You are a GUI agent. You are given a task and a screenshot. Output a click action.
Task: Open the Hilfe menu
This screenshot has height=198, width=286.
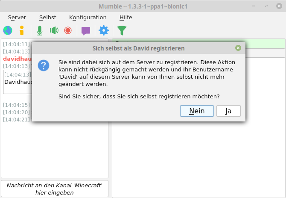click(x=126, y=18)
